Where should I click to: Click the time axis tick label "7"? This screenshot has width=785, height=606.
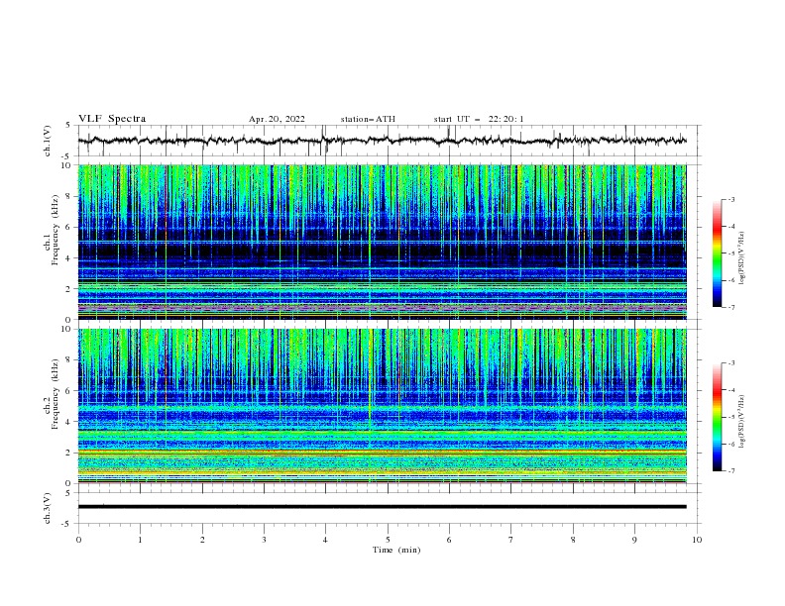[511, 540]
